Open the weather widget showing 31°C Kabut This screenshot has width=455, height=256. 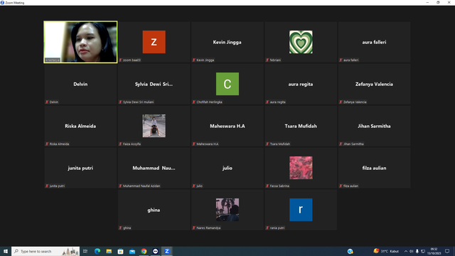pyautogui.click(x=386, y=251)
